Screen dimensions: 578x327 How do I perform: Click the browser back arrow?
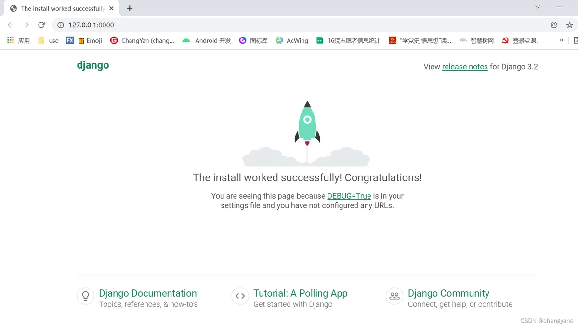(11, 25)
